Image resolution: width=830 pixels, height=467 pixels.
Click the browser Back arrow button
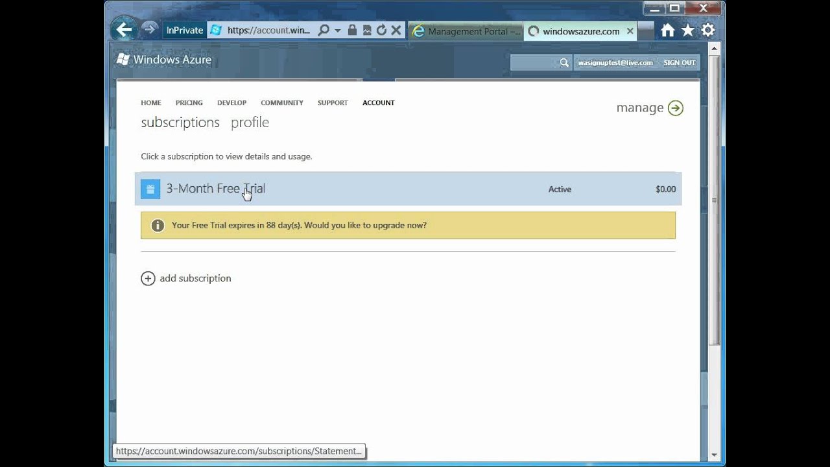(x=123, y=30)
